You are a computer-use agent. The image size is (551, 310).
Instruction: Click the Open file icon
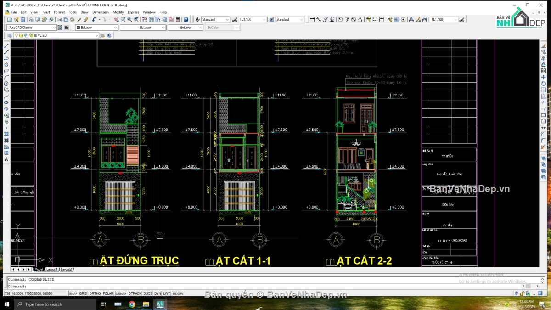[16, 19]
